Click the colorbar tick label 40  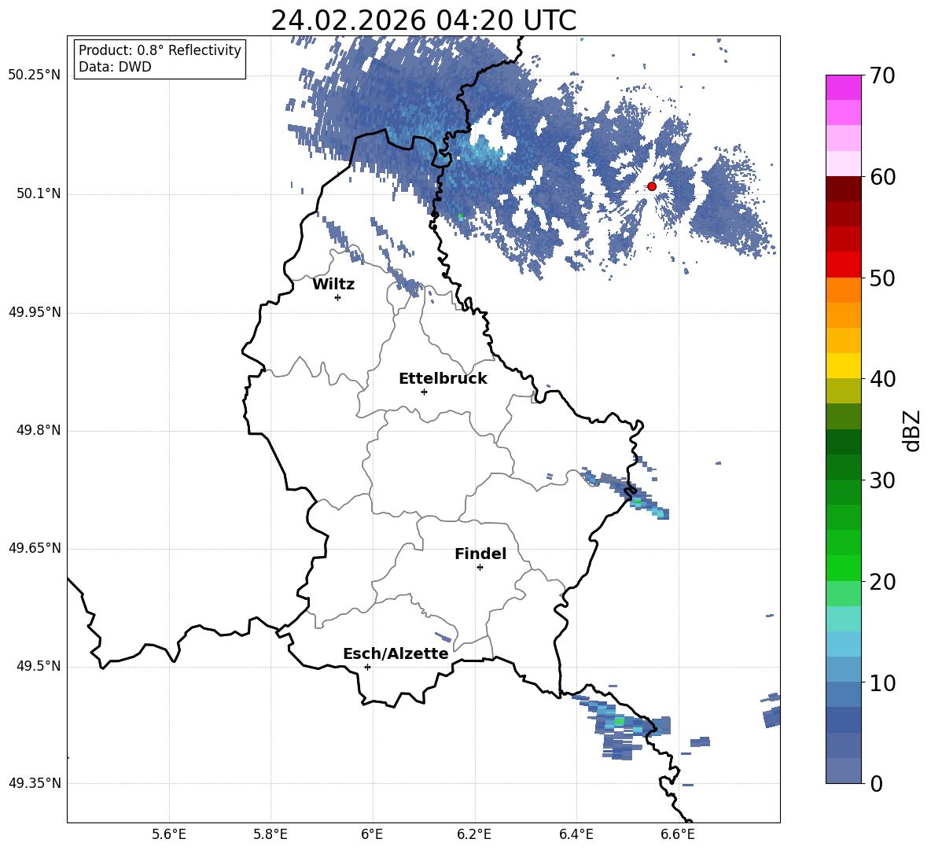(882, 379)
